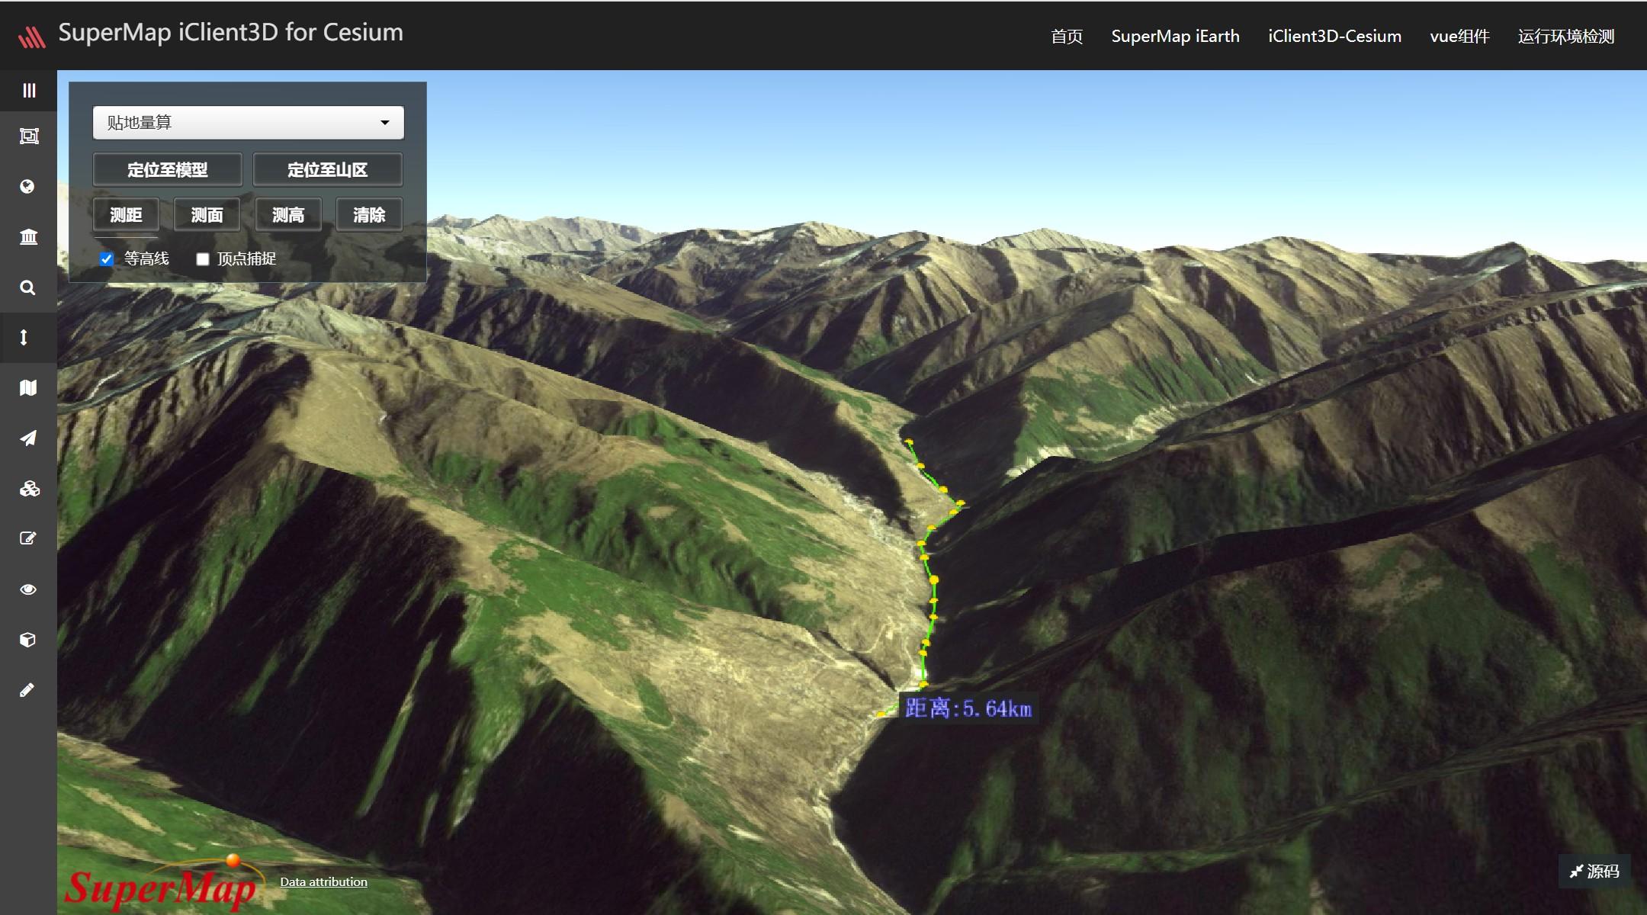This screenshot has height=915, width=1647.
Task: Start height measure with 测高 button
Action: (288, 215)
